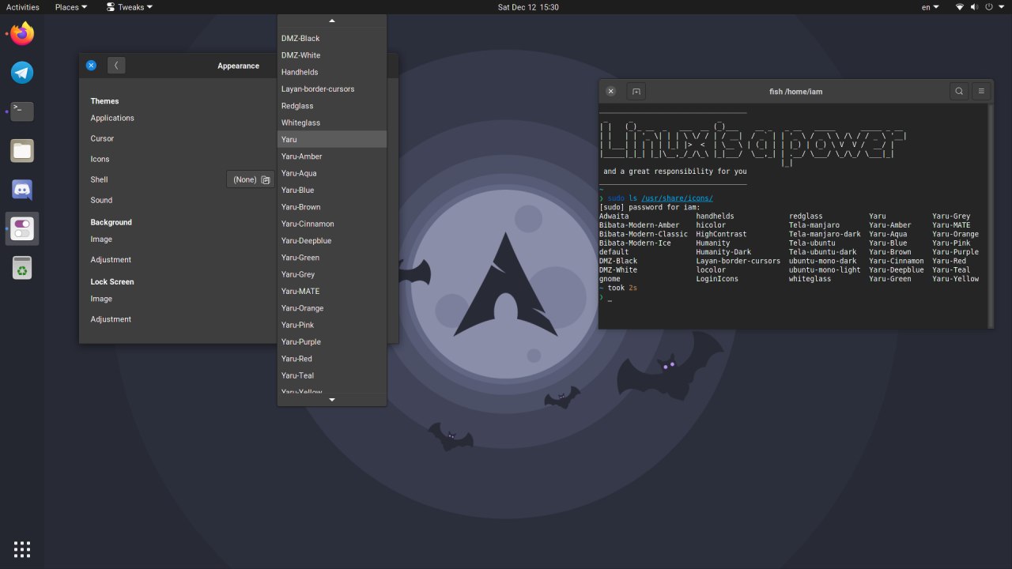The width and height of the screenshot is (1012, 569).
Task: Click the Sound theme row label
Action: pyautogui.click(x=101, y=200)
